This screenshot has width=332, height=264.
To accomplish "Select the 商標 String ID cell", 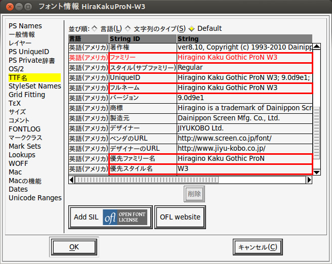I will point(143,108).
